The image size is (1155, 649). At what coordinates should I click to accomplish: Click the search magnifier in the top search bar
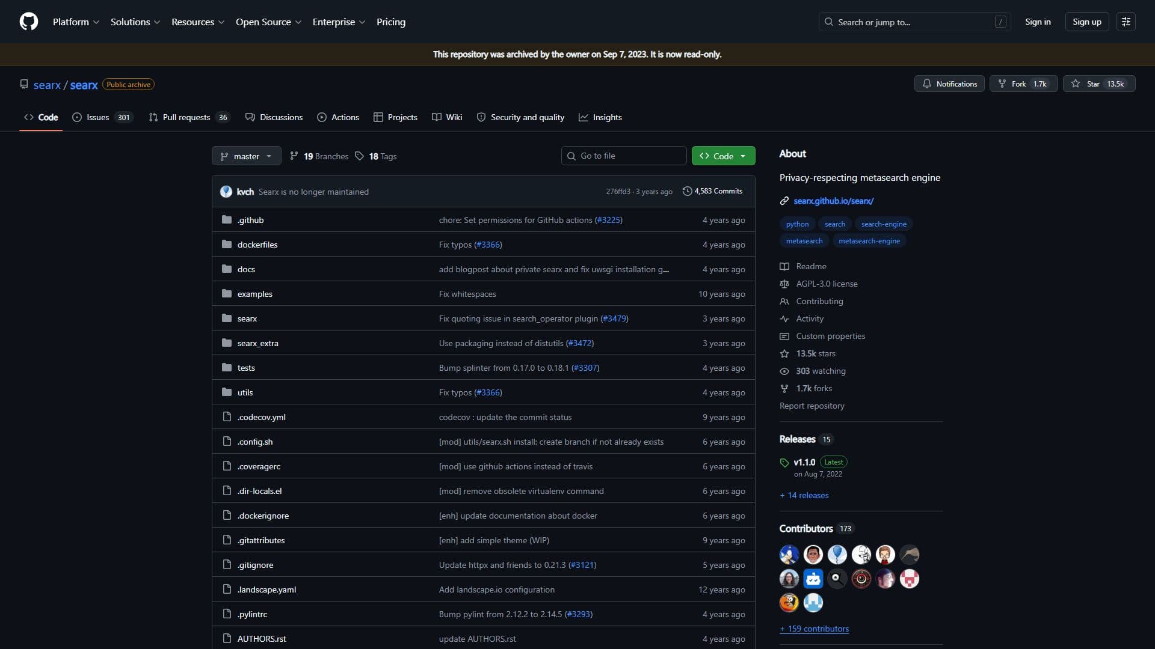(x=829, y=22)
